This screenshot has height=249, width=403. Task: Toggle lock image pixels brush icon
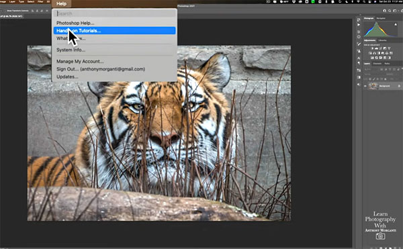(374, 79)
